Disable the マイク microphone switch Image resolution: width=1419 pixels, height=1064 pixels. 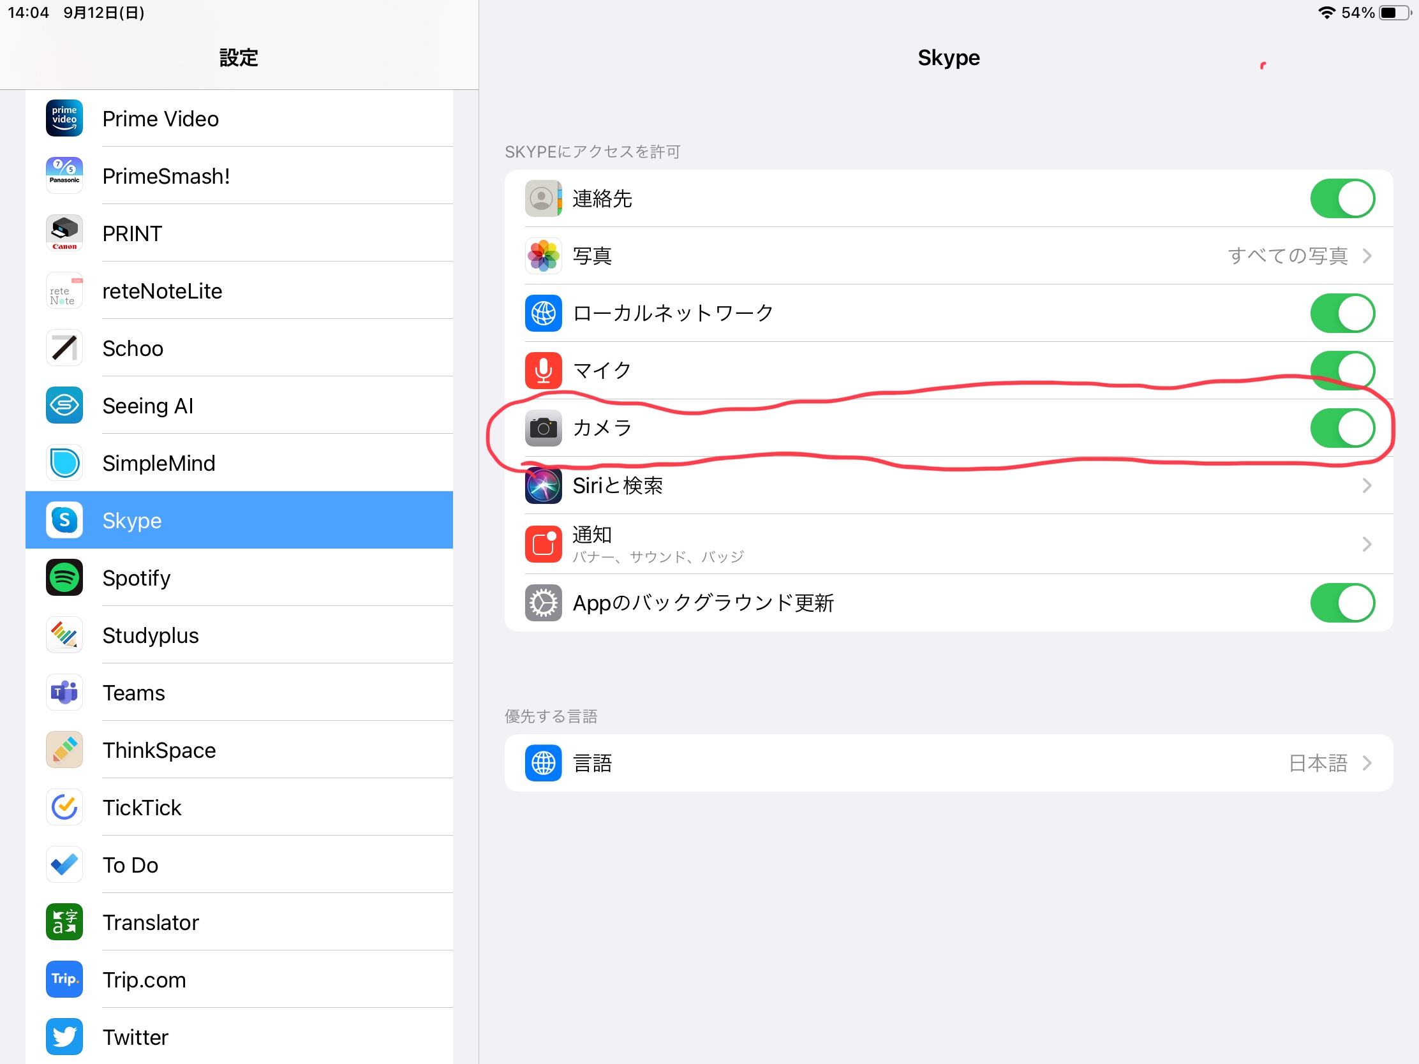click(x=1342, y=370)
